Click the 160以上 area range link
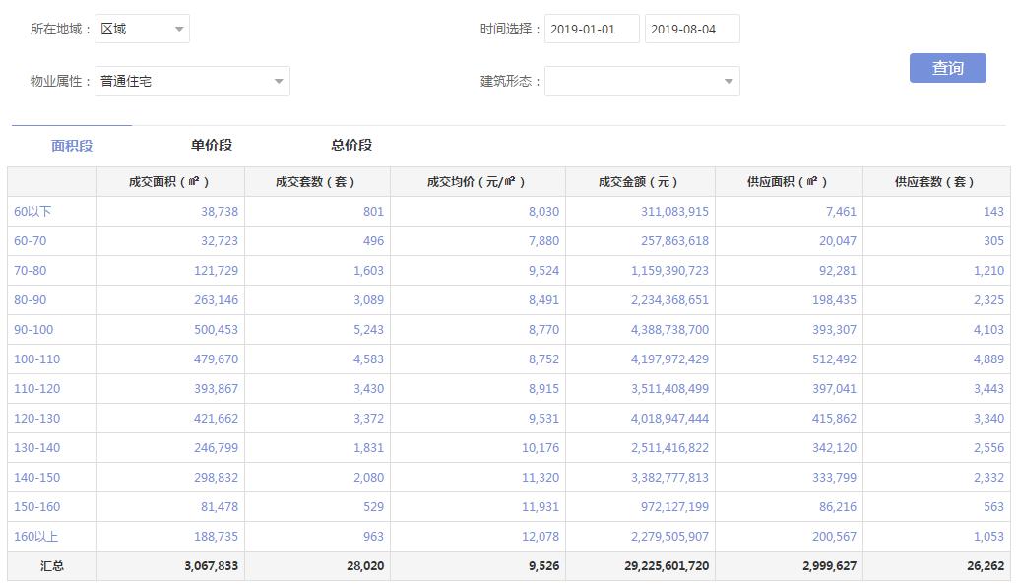This screenshot has width=1018, height=588. pyautogui.click(x=36, y=536)
